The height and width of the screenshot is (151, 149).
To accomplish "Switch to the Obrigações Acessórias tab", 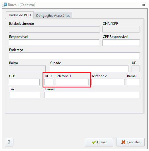I will [53, 15].
